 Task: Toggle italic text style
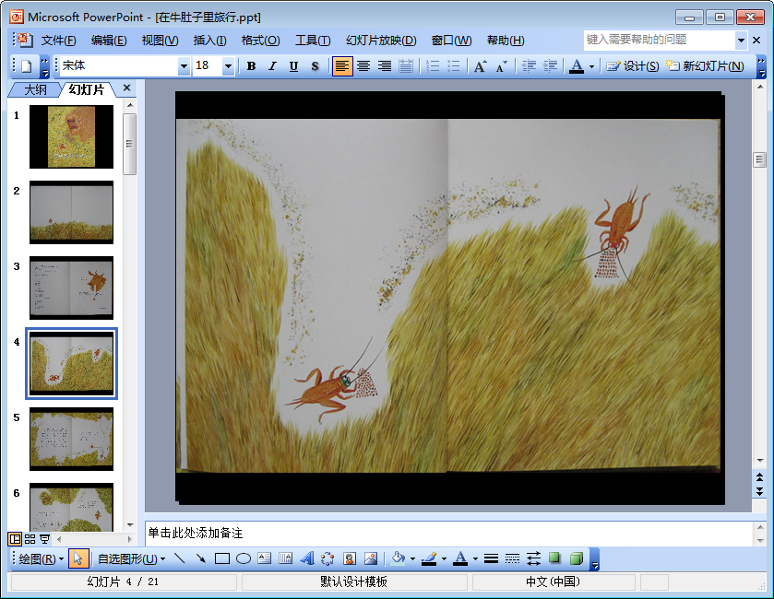[272, 66]
